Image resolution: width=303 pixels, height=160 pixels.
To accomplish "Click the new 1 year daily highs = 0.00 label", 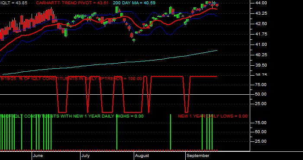I will 72,116.
